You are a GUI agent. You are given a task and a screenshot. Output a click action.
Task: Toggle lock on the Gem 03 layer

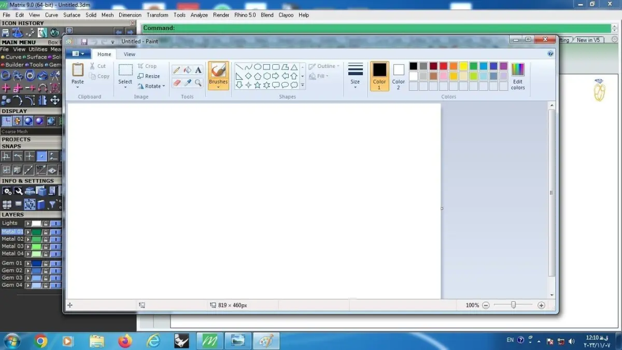coord(46,278)
